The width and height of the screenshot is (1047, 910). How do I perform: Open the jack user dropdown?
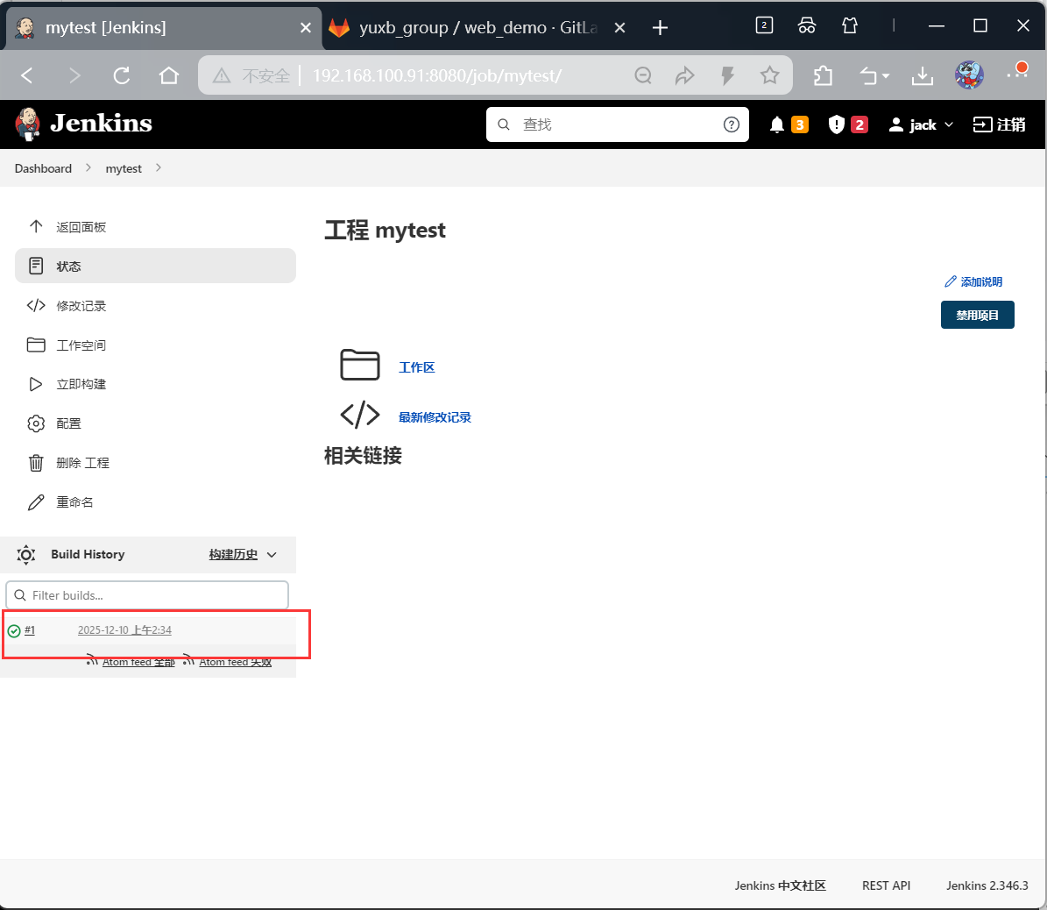(921, 125)
